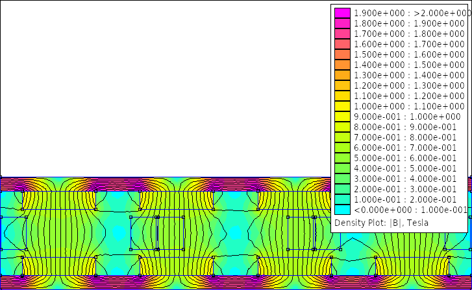
Task: Click the 8.000e-001 : 9.000e-001 legend swatch
Action: [342, 127]
